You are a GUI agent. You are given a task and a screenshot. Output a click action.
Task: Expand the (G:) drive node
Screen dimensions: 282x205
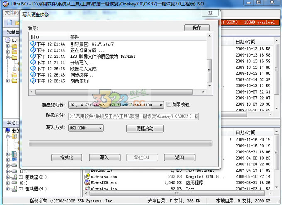coord(8,183)
